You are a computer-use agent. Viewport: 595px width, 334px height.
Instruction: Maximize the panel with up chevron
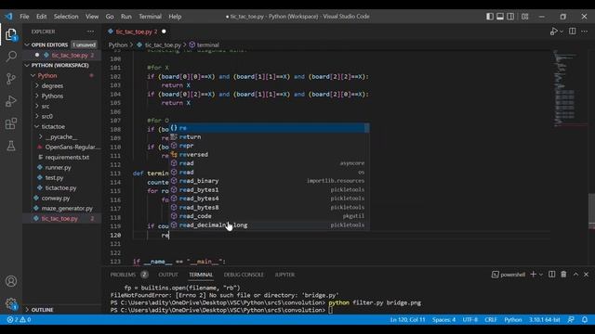click(575, 275)
